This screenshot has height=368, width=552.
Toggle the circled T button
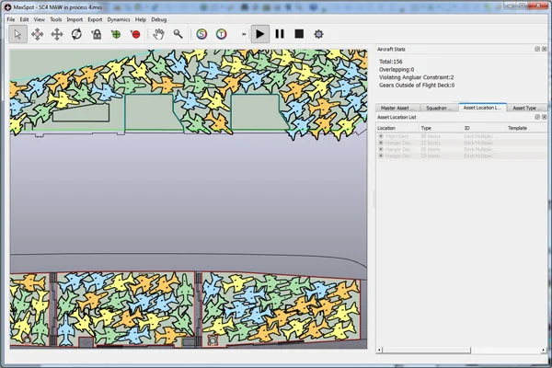point(221,34)
